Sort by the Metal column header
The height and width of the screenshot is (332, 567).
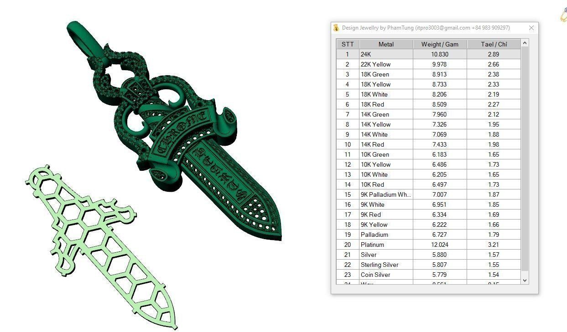point(386,44)
